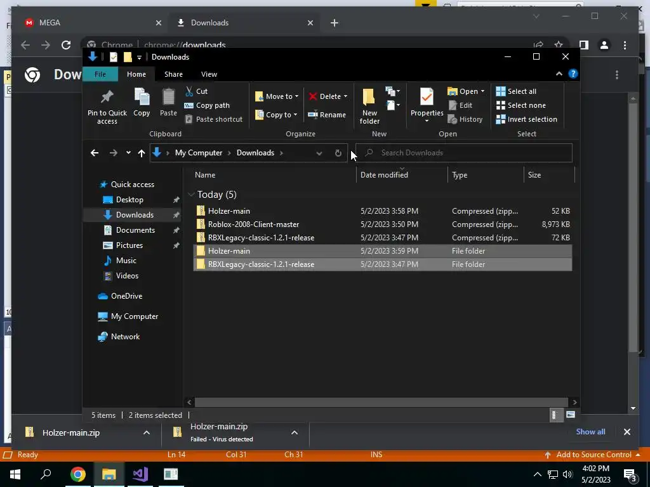The height and width of the screenshot is (487, 650).
Task: Select RBXLegacy-classic-1.2.1-release zip file
Action: click(x=382, y=237)
